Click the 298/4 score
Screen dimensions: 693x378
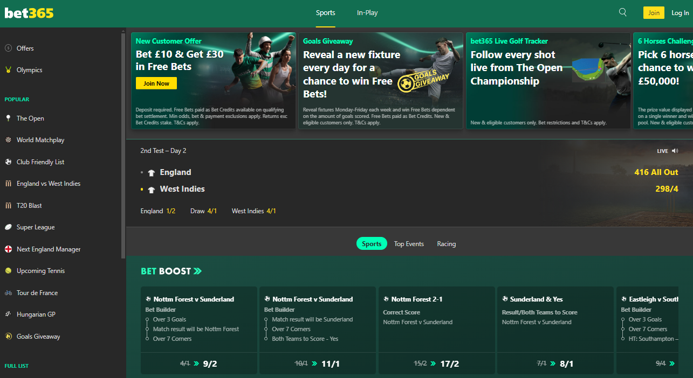(x=667, y=189)
